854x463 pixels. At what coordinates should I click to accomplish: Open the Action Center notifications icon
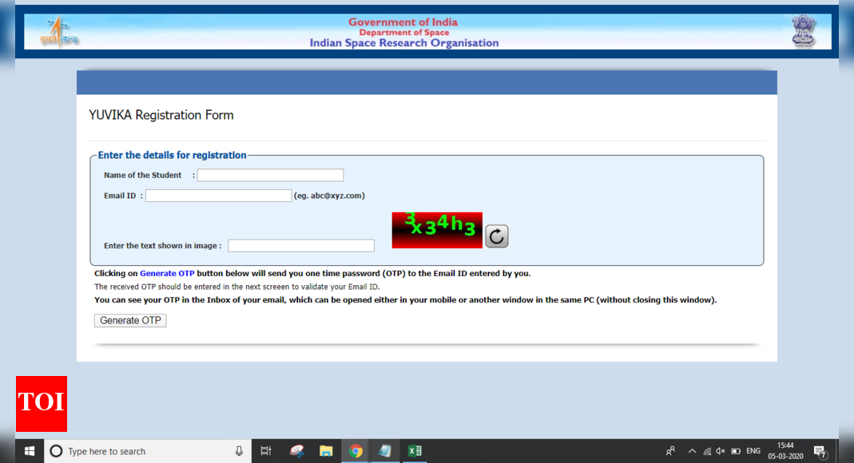(820, 451)
